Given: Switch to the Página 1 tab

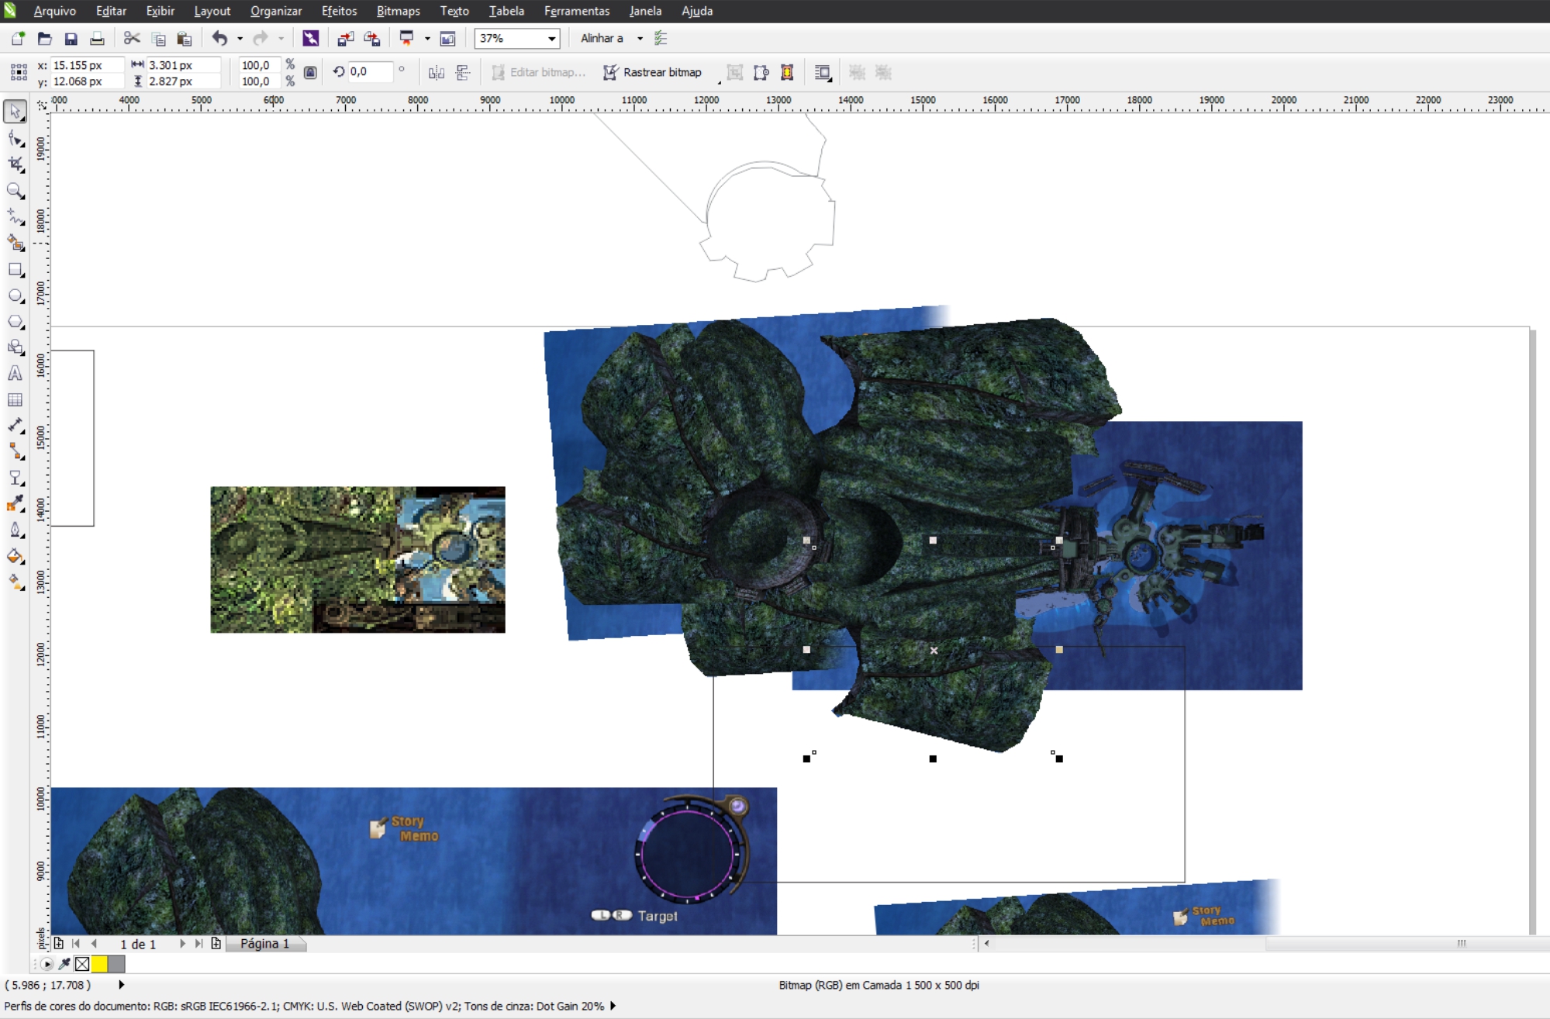Looking at the screenshot, I should coord(264,944).
